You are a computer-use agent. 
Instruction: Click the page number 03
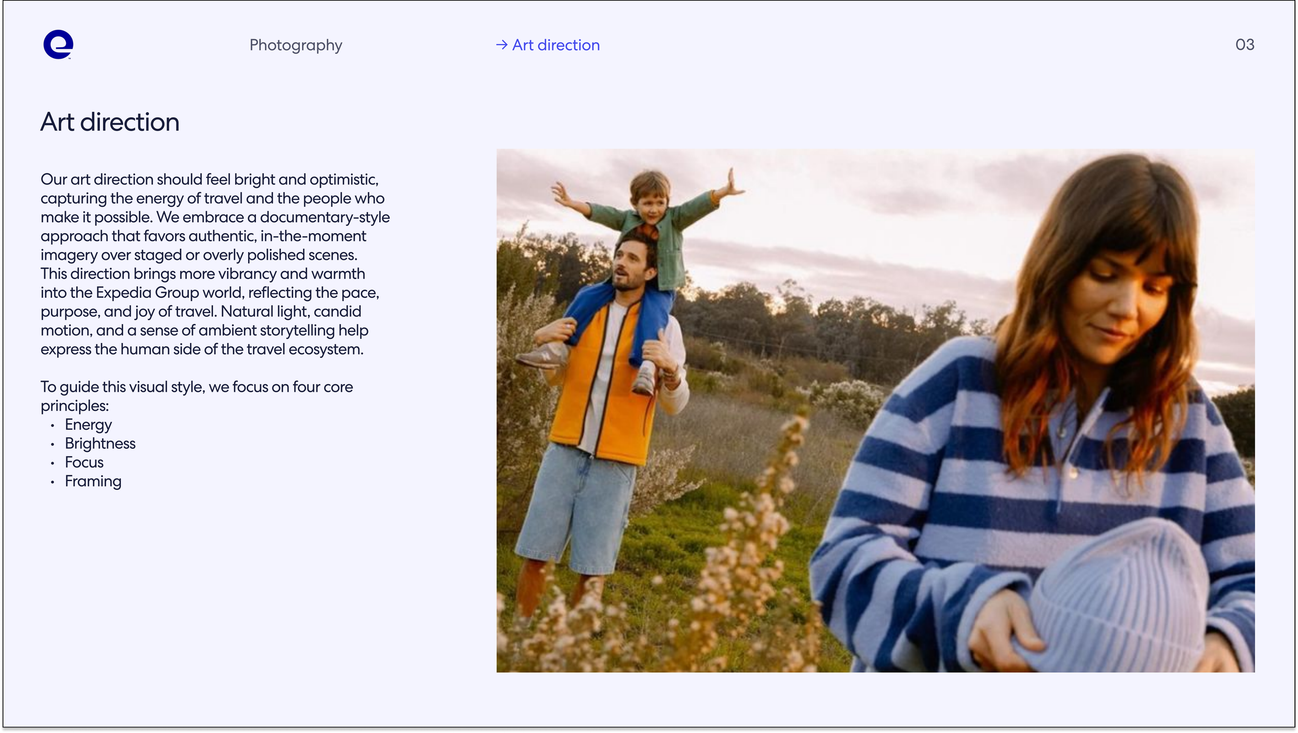point(1245,45)
